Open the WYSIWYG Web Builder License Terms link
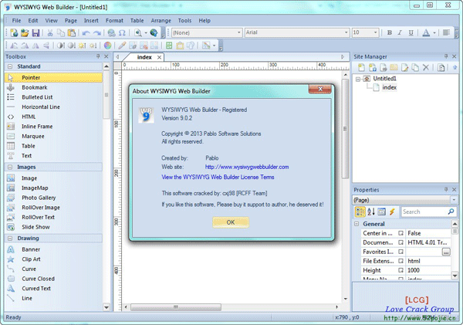The width and height of the screenshot is (463, 325). coord(223,178)
